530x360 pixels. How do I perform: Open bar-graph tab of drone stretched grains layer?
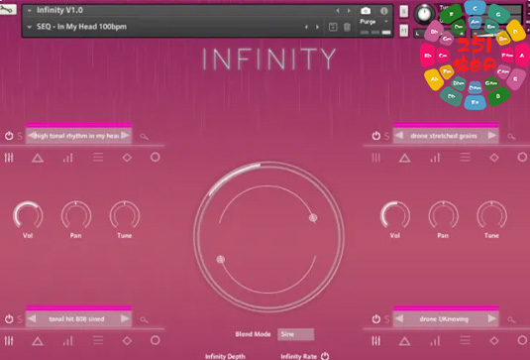tap(435, 158)
